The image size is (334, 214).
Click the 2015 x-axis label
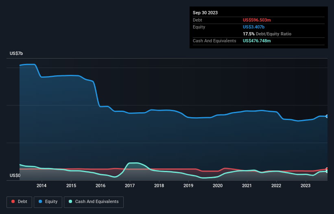71,186
